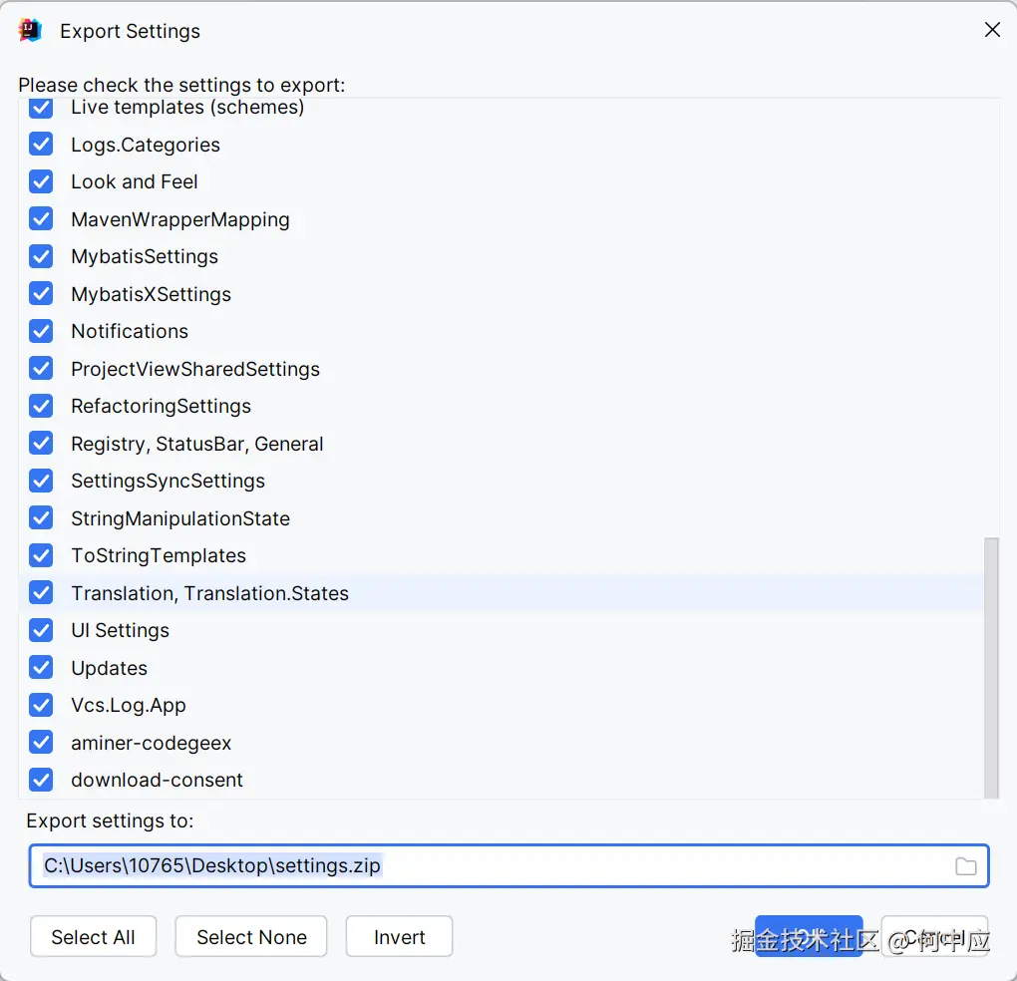Viewport: 1017px width, 981px height.
Task: Click the StringManipulationState label
Action: point(180,518)
